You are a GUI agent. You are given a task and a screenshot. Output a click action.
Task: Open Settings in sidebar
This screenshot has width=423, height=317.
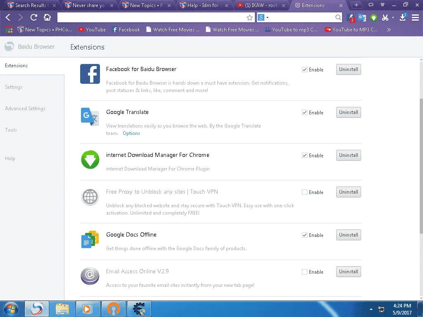(x=14, y=87)
